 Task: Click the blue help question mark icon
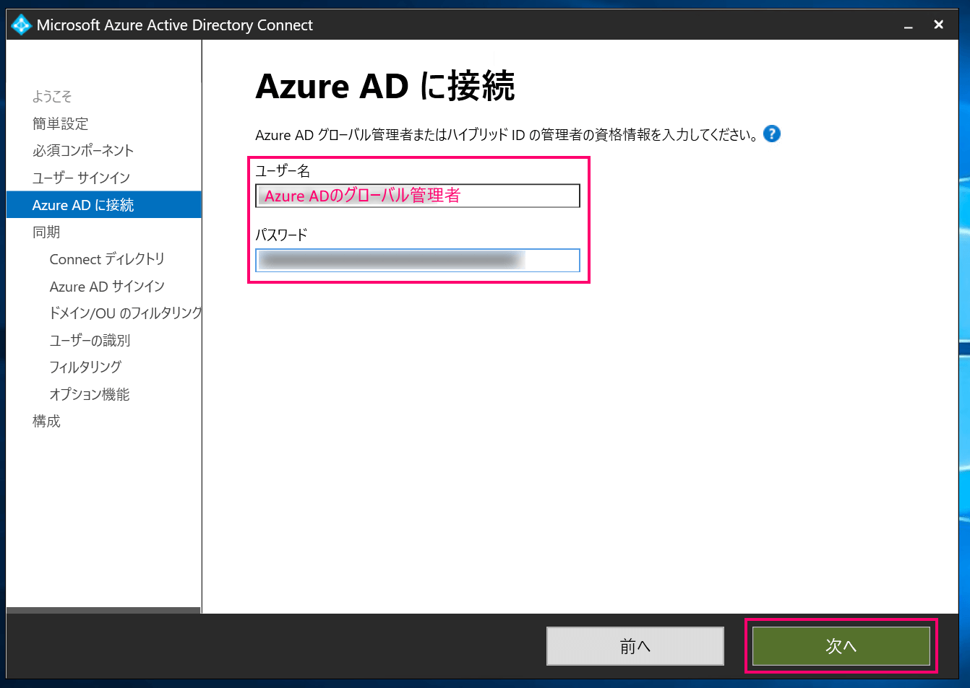pyautogui.click(x=772, y=134)
